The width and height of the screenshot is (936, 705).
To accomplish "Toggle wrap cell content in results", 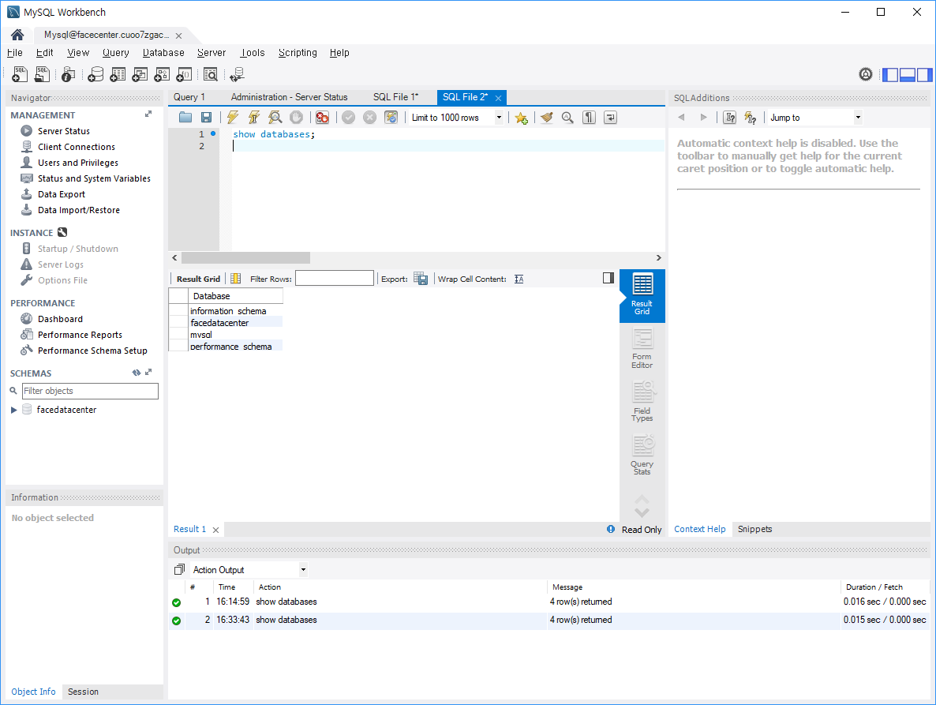I will pos(519,279).
